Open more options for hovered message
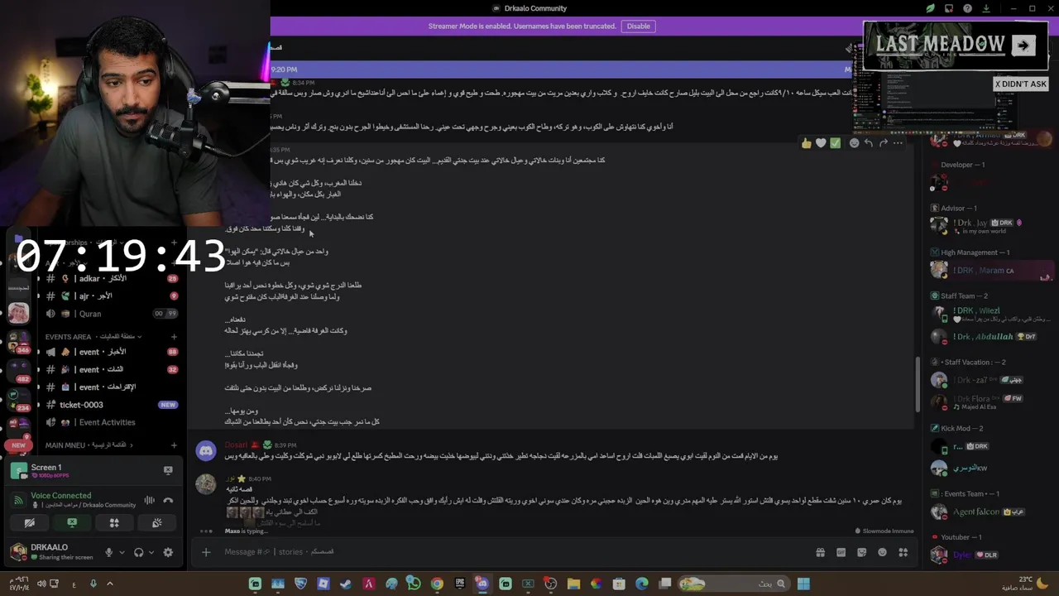Viewport: 1059px width, 596px height. coord(898,143)
